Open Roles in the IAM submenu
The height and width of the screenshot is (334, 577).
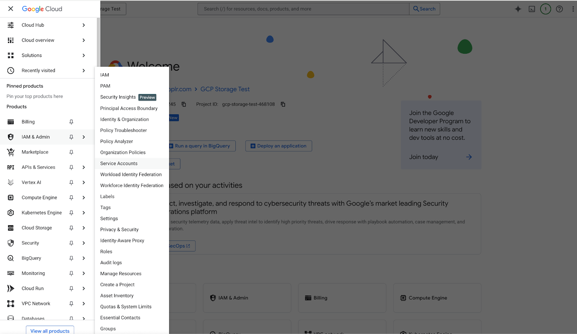pos(106,251)
